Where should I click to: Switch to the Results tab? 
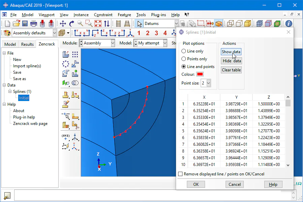pyautogui.click(x=28, y=44)
